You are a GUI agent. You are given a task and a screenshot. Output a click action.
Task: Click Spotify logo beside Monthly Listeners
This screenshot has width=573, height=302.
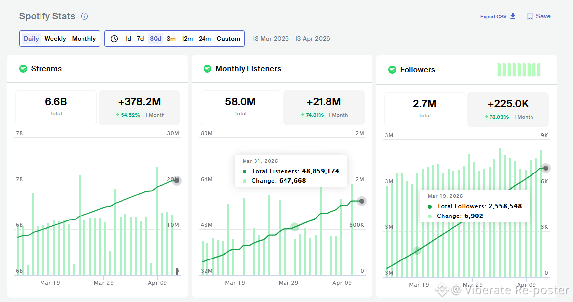(x=207, y=68)
